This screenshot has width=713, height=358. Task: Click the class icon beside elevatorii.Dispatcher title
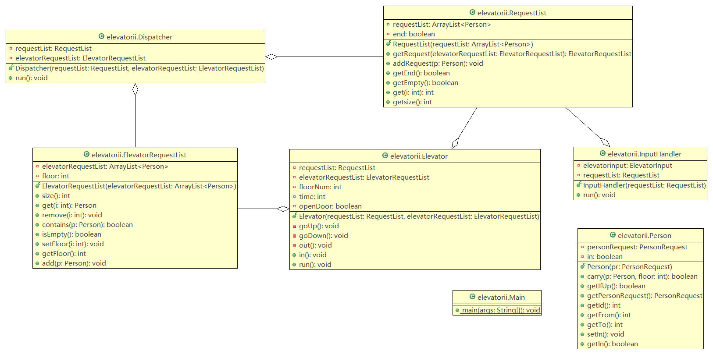coord(101,37)
